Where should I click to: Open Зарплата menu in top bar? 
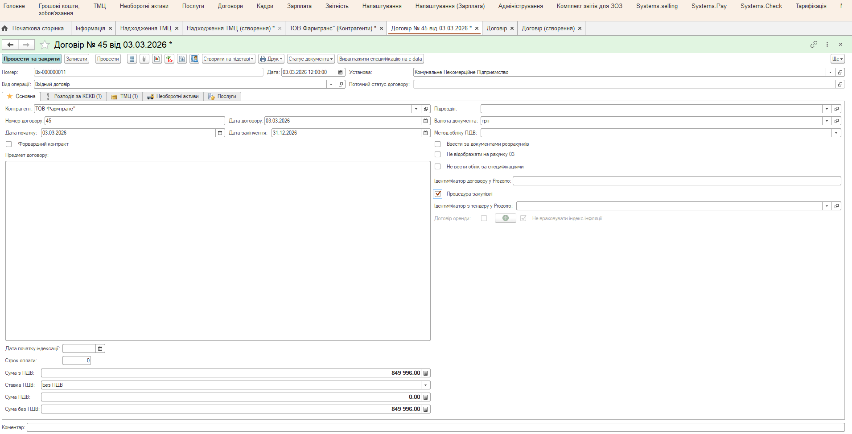[x=299, y=6]
